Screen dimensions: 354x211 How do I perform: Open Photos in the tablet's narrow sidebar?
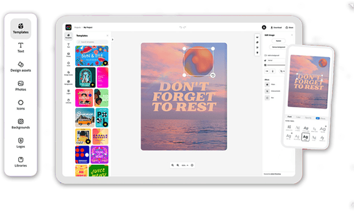tap(68, 54)
